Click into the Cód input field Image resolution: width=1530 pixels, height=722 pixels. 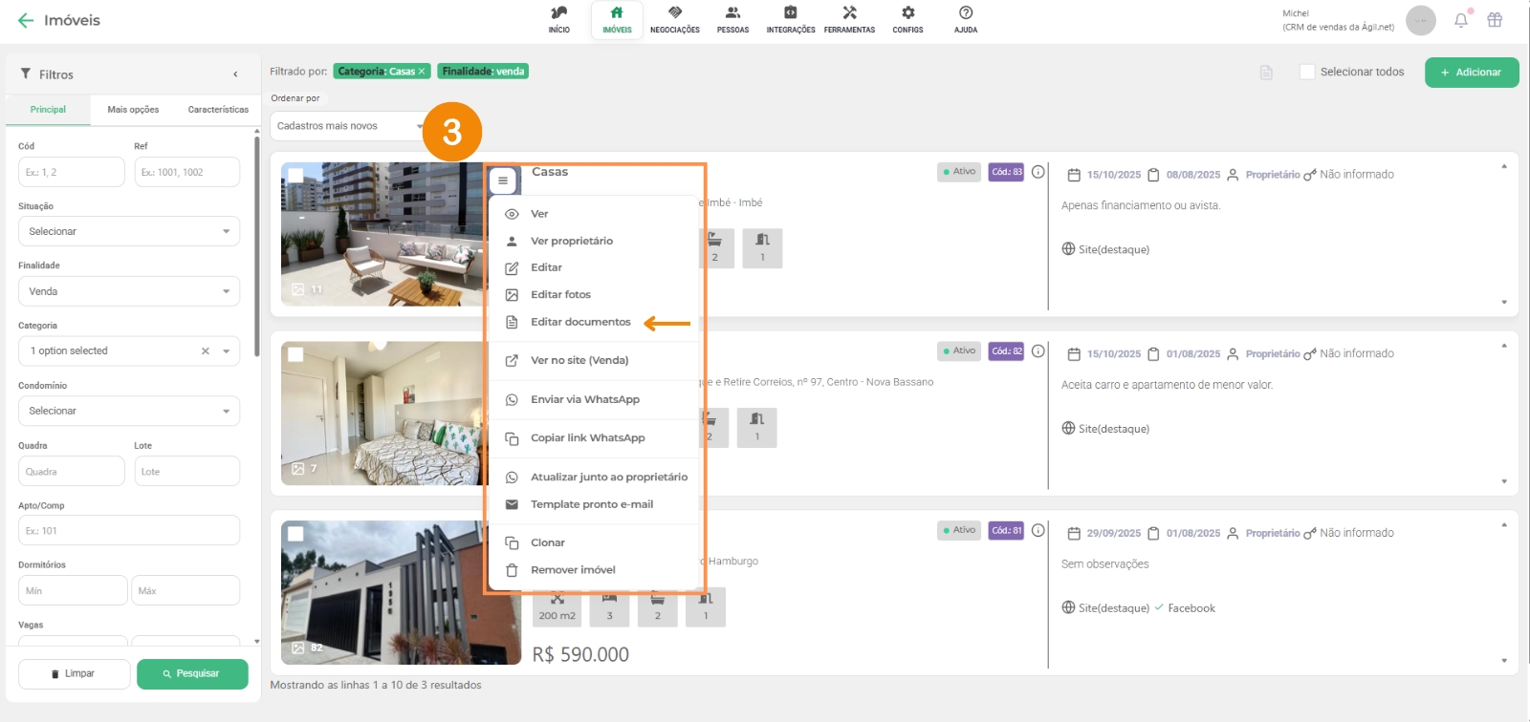click(x=72, y=172)
